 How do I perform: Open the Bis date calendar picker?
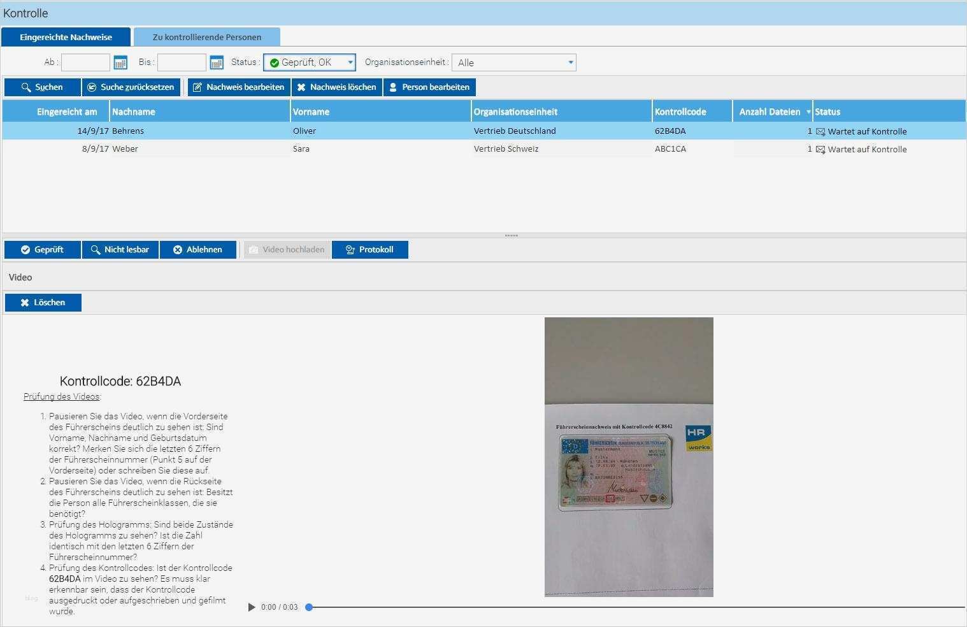tap(217, 62)
